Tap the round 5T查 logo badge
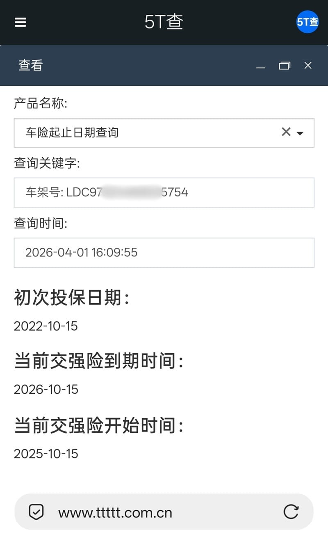 307,22
